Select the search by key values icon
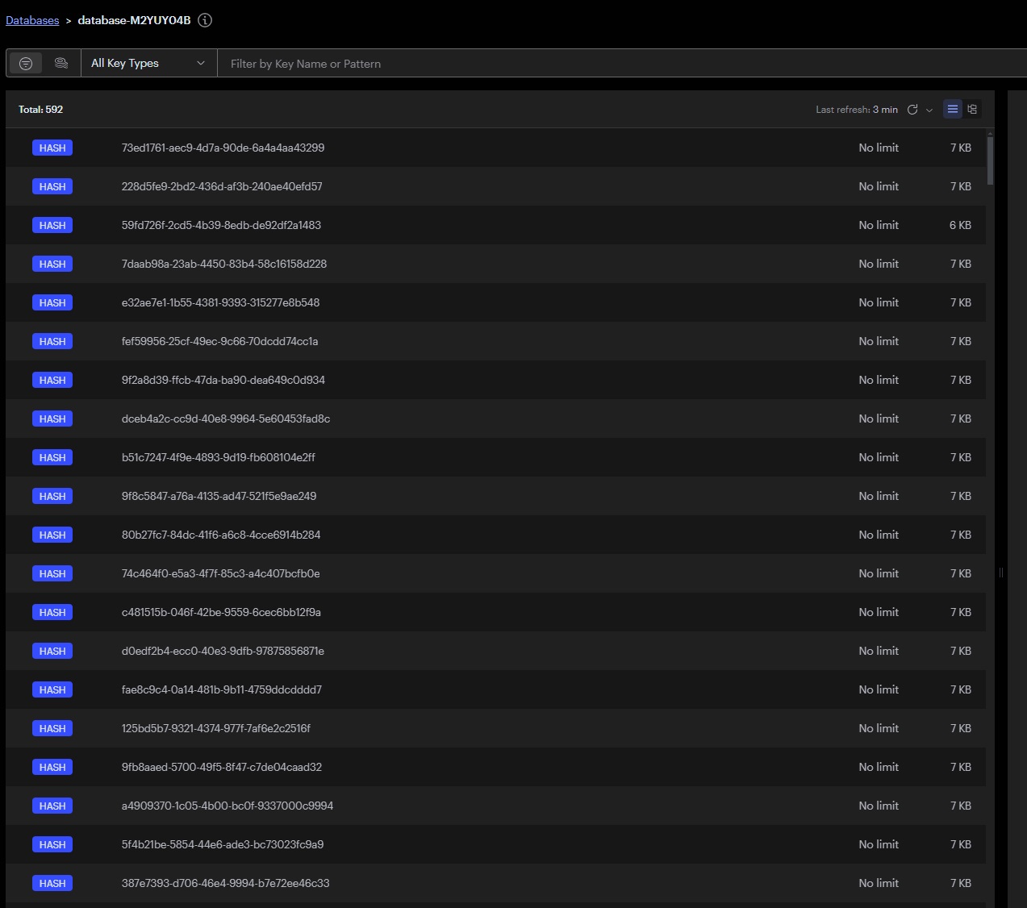This screenshot has width=1027, height=908. click(61, 62)
